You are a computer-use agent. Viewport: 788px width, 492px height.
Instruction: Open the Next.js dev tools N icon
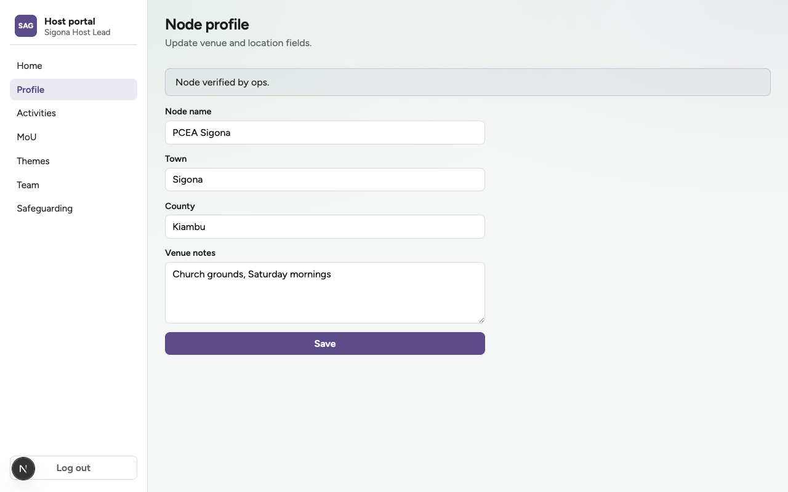click(x=23, y=469)
